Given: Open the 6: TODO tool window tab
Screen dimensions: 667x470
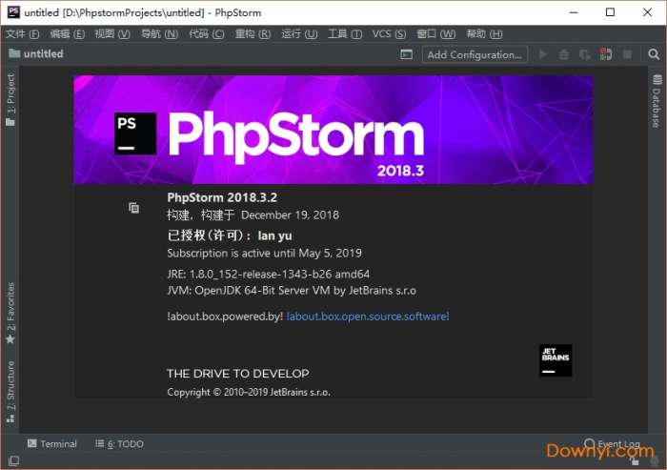Looking at the screenshot, I should coord(119,443).
